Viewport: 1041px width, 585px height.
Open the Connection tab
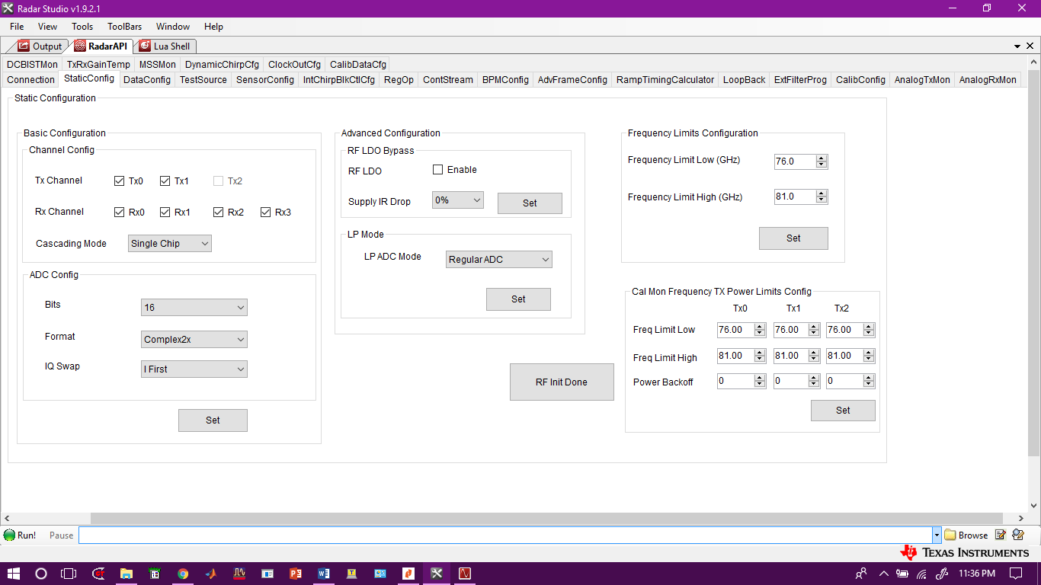click(x=31, y=80)
